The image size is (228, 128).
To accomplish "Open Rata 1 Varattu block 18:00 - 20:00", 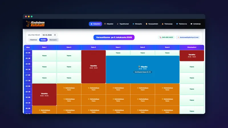I will coord(44,95).
